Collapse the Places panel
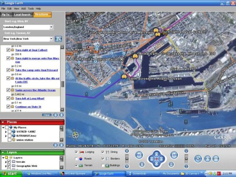Viewport: 236px width, 177px height. click(x=3, y=122)
